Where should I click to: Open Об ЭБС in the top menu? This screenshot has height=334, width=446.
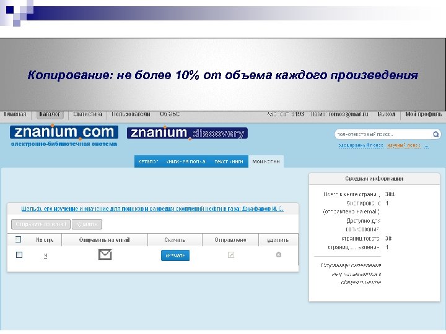(170, 114)
